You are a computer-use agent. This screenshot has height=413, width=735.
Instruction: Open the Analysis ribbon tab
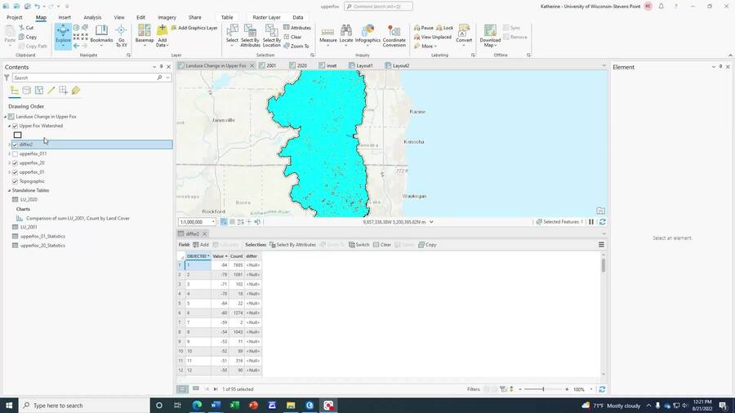click(92, 17)
